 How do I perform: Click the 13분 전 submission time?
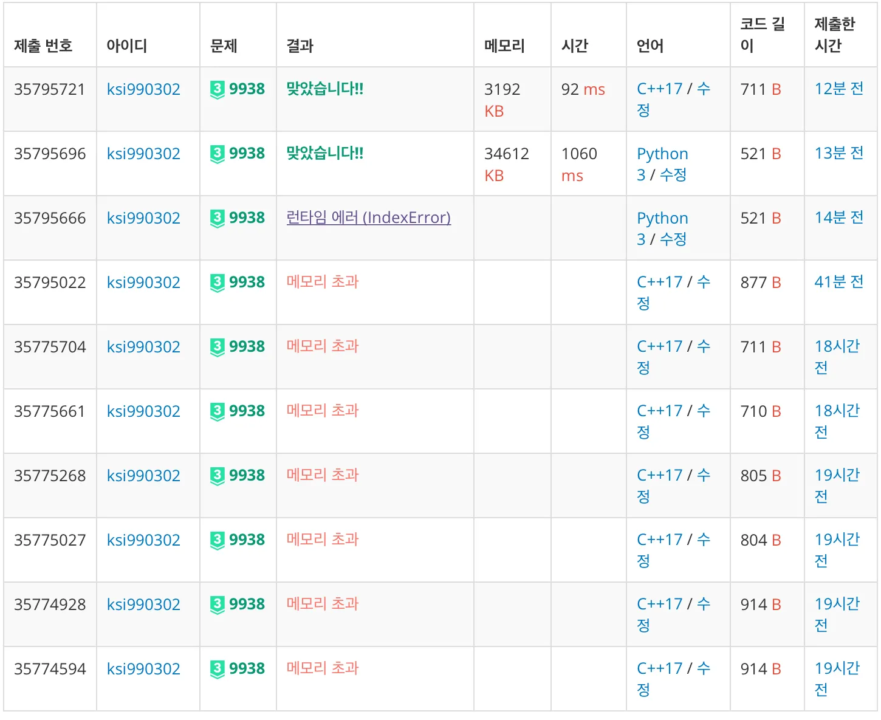(838, 153)
